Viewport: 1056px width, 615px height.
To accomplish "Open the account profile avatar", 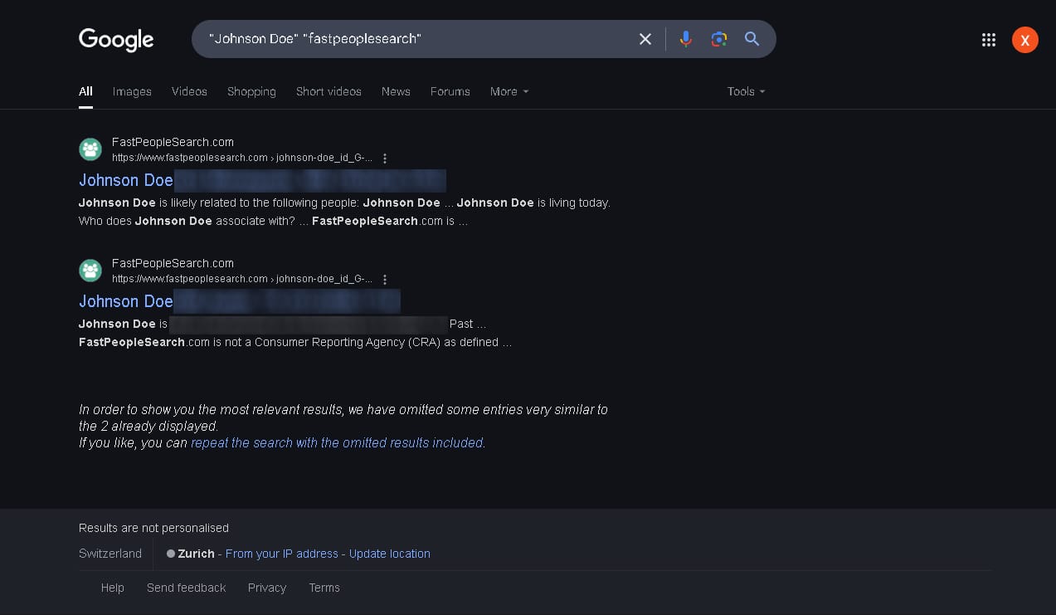I will [x=1025, y=40].
